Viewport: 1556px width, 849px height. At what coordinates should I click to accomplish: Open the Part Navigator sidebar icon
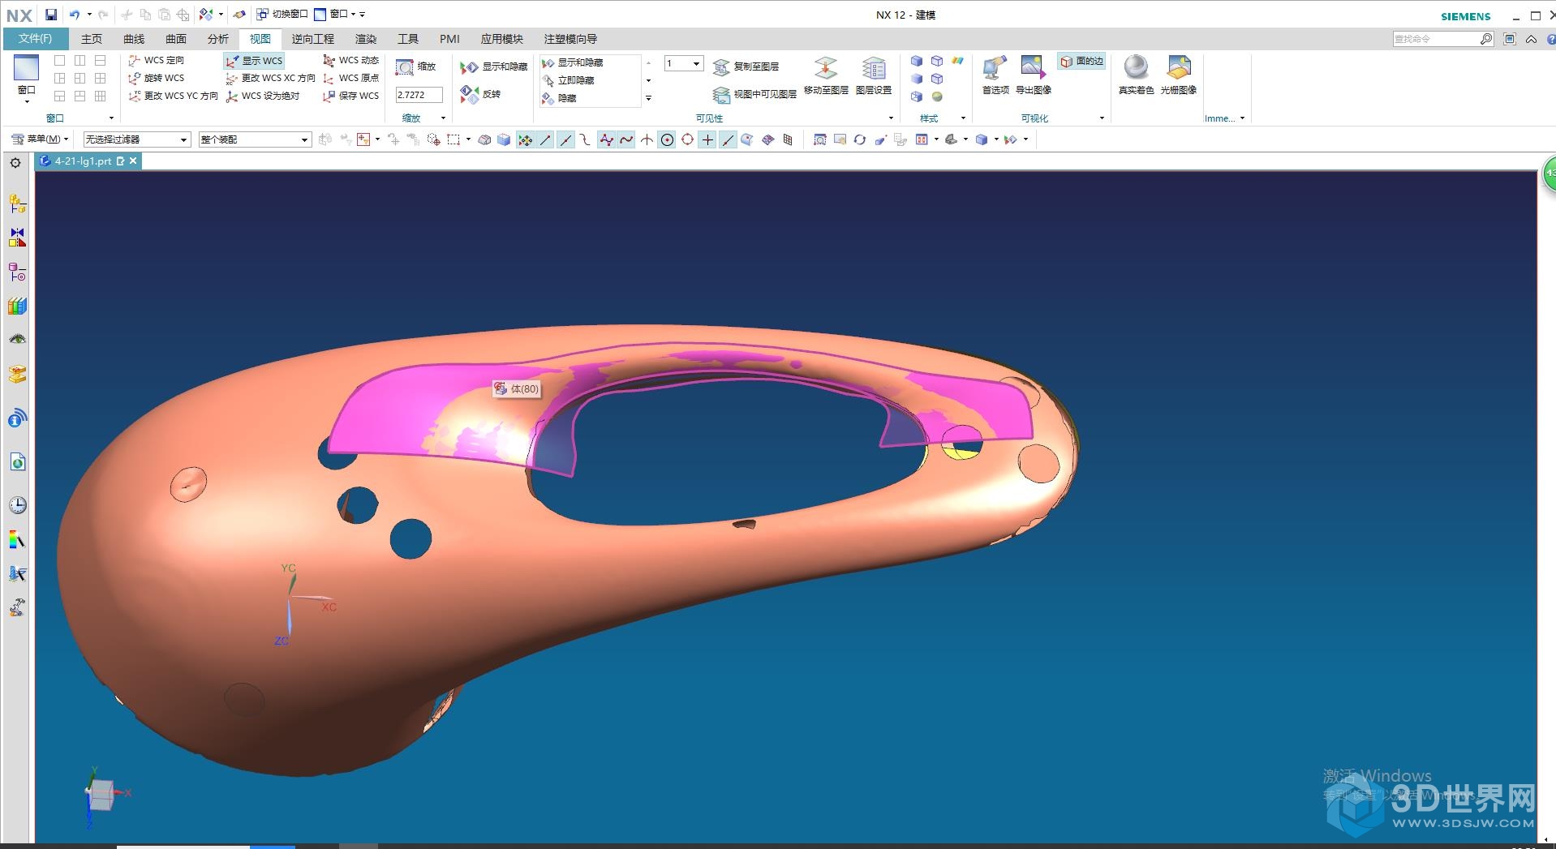pyautogui.click(x=17, y=272)
